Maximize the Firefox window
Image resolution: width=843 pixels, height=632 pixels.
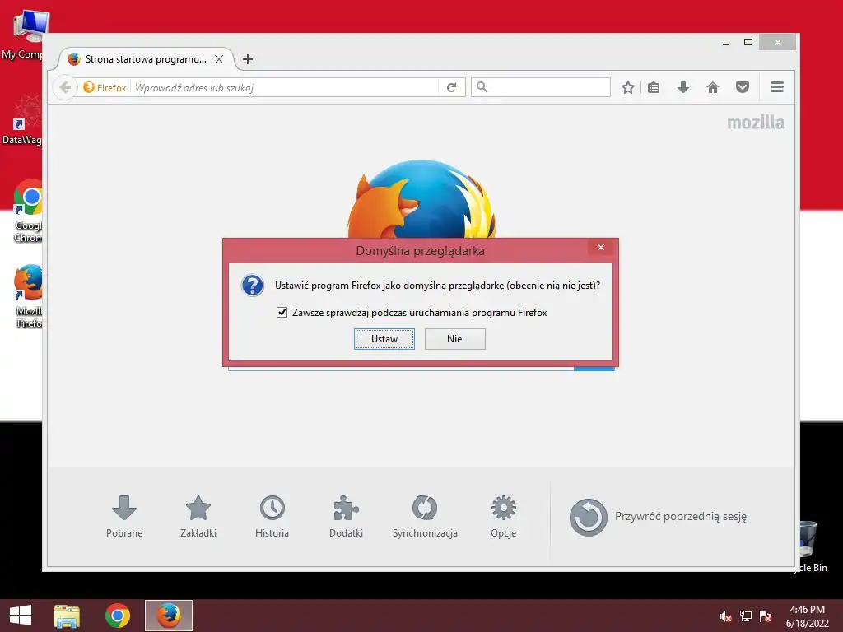coord(748,43)
